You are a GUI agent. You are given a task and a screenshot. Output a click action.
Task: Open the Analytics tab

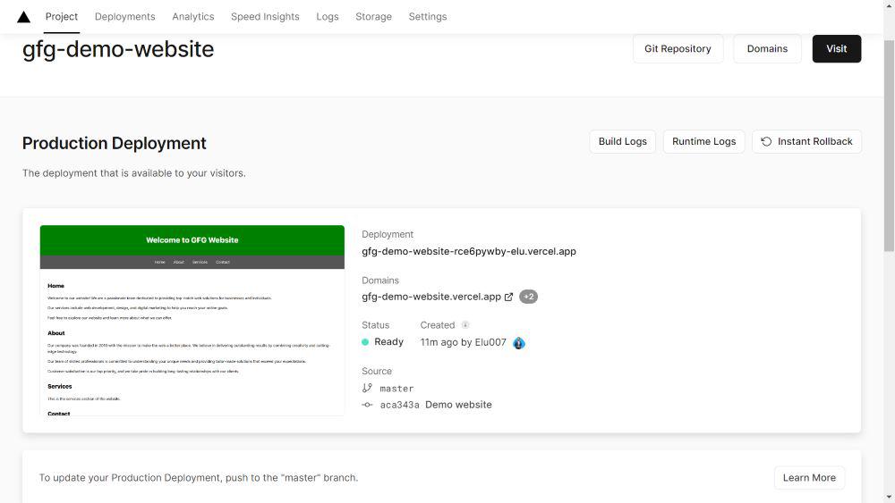tap(193, 17)
